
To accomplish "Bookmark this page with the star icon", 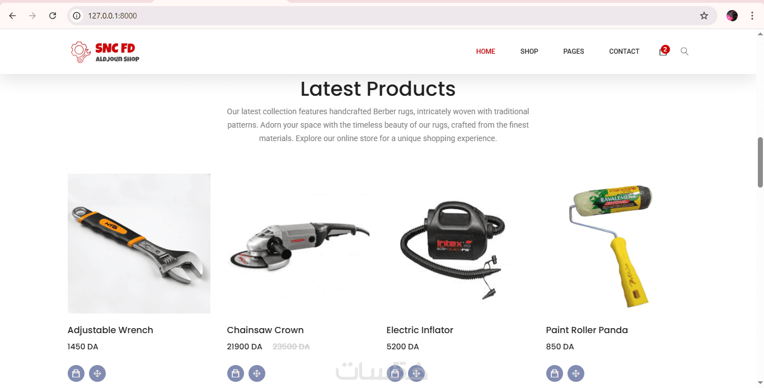I will point(704,16).
